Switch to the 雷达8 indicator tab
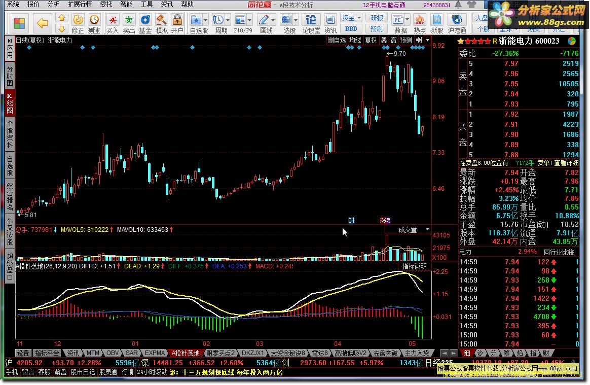590x385 pixels. tap(320, 354)
